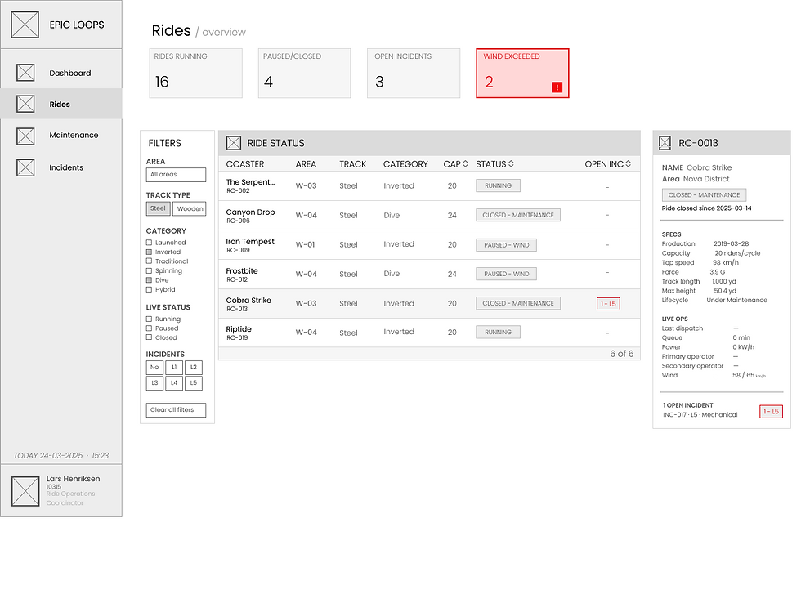Sort the table by CAP column
This screenshot has height=594, width=801.
tap(465, 164)
